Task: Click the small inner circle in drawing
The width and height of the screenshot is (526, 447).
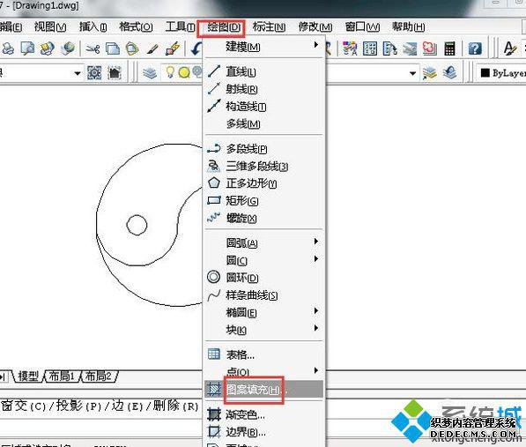Action: (137, 225)
